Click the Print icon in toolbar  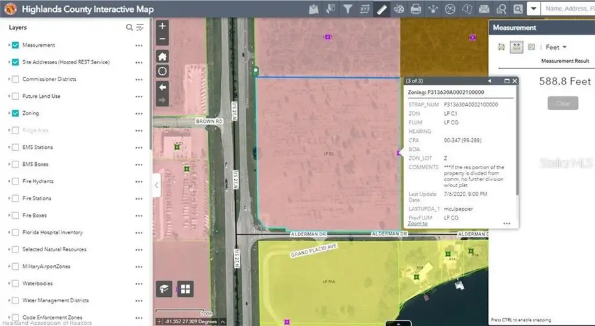point(416,9)
